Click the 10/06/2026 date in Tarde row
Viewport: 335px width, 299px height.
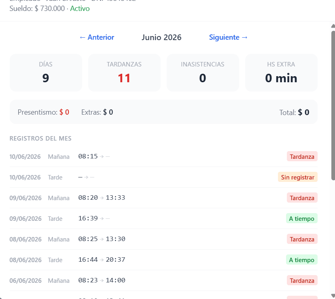click(x=25, y=177)
